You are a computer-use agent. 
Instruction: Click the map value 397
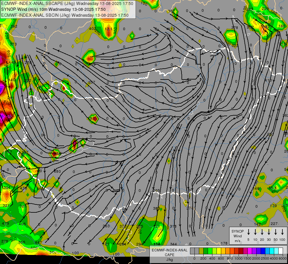(x=25, y=152)
